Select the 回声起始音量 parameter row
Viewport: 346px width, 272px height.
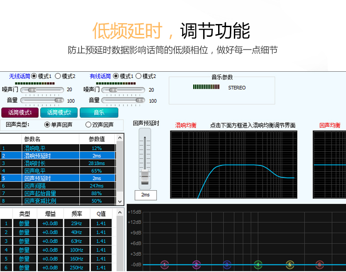[58, 193]
